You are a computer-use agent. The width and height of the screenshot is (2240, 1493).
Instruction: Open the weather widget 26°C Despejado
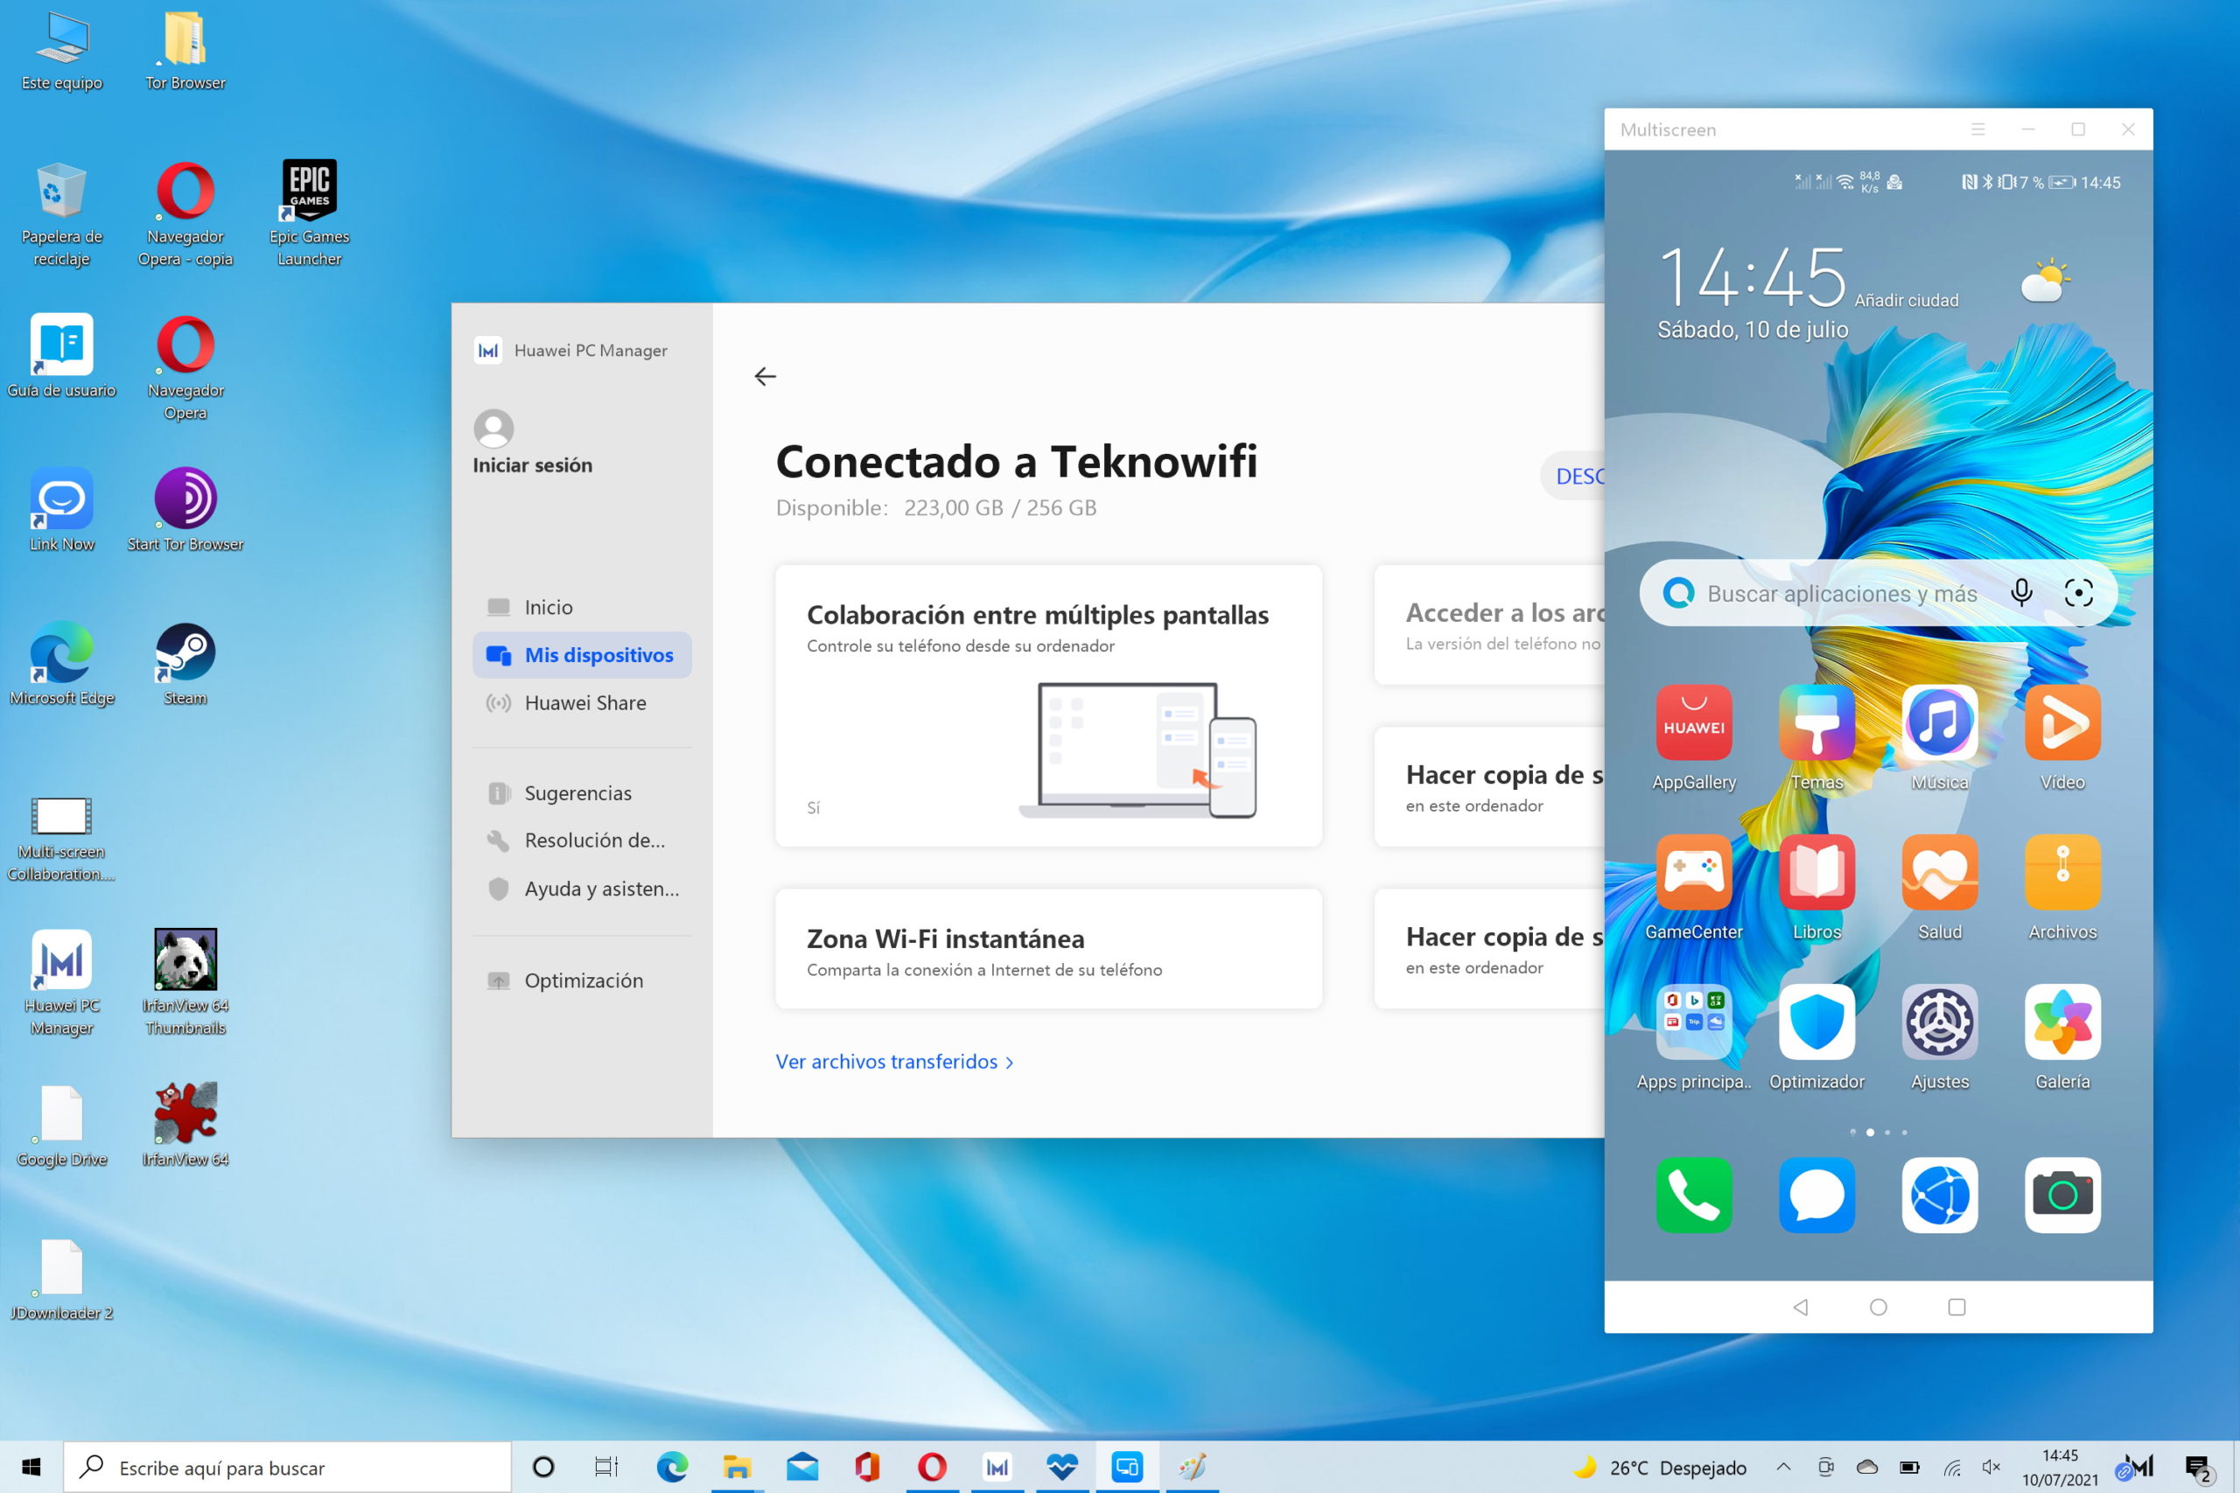click(x=1659, y=1468)
